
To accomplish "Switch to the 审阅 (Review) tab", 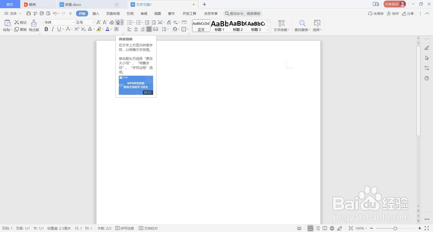I will [x=144, y=14].
